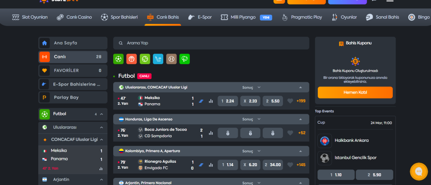Favorite the Rionegro Aguilas vs Envigado match
This screenshot has height=185, width=431.
[290, 165]
